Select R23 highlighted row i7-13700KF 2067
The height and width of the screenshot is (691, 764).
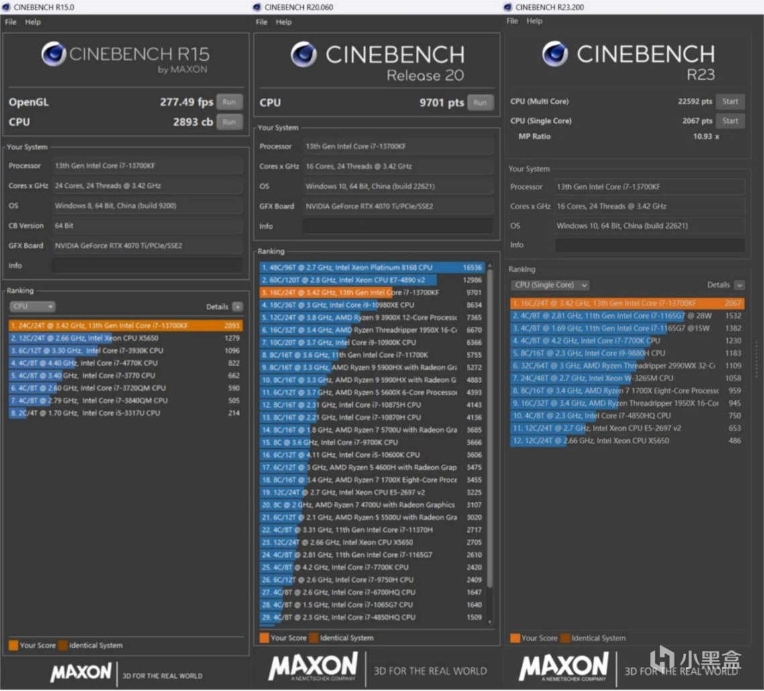tap(628, 303)
